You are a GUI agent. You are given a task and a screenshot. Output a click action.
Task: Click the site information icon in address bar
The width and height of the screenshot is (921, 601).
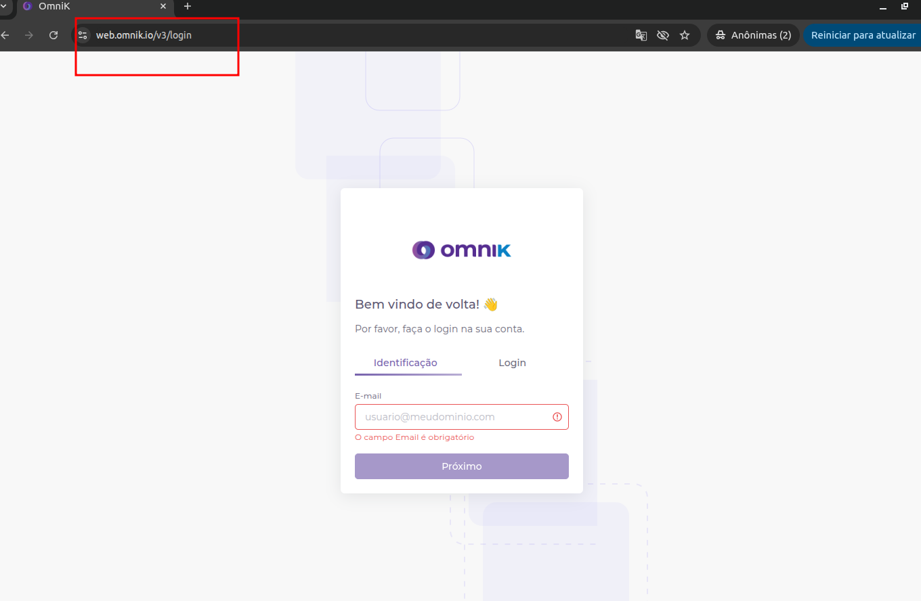[x=83, y=35]
